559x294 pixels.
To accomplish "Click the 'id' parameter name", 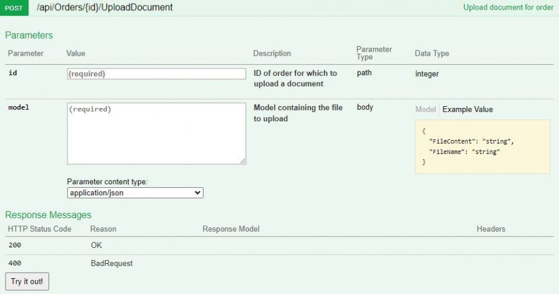I will [x=13, y=73].
